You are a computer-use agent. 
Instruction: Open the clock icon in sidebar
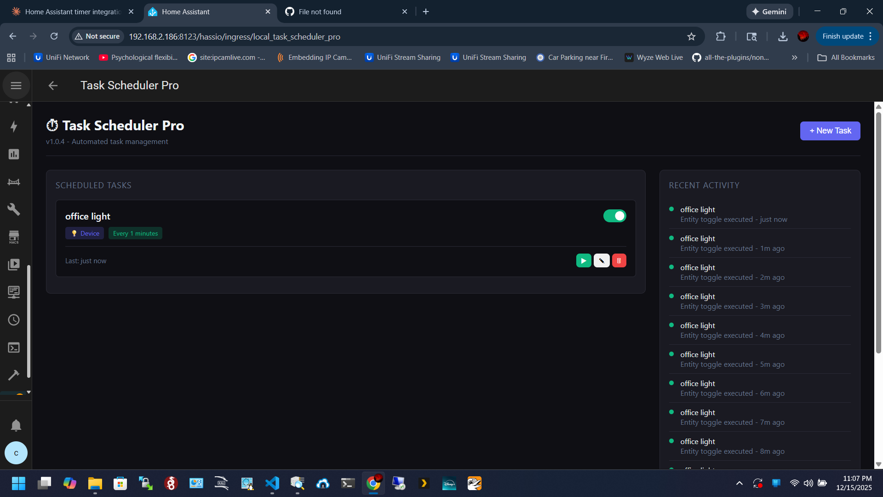[14, 320]
